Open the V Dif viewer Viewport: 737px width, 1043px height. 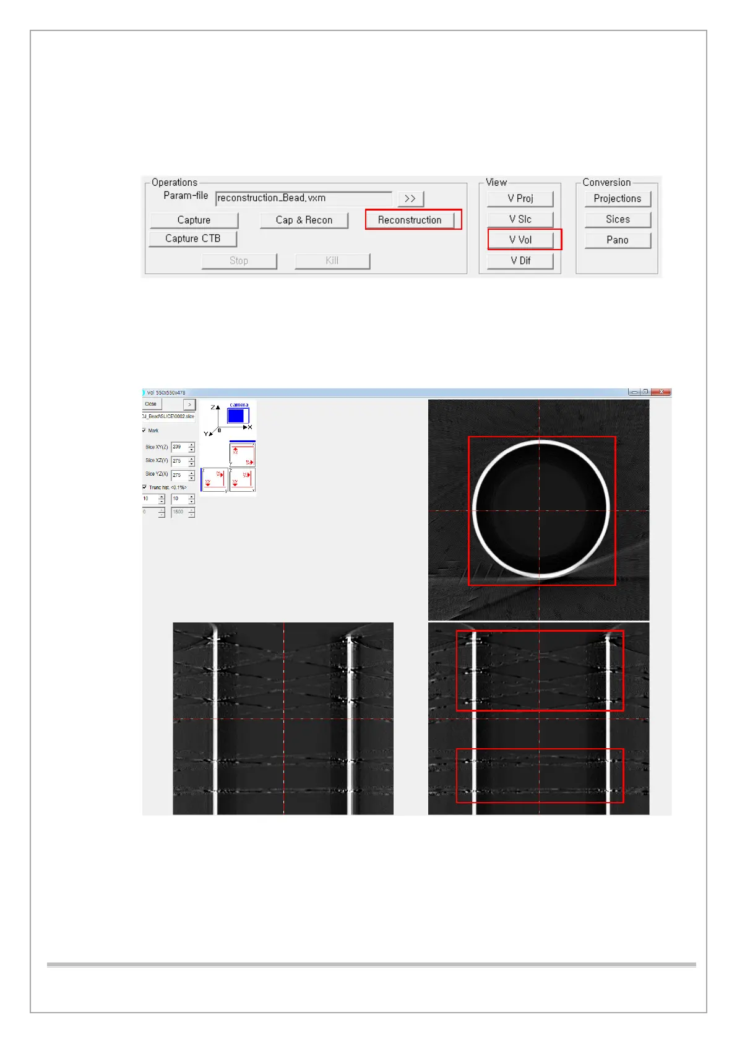coord(520,261)
